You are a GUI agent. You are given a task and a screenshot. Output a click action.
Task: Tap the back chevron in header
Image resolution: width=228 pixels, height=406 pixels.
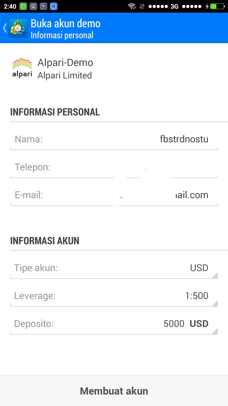pyautogui.click(x=5, y=28)
